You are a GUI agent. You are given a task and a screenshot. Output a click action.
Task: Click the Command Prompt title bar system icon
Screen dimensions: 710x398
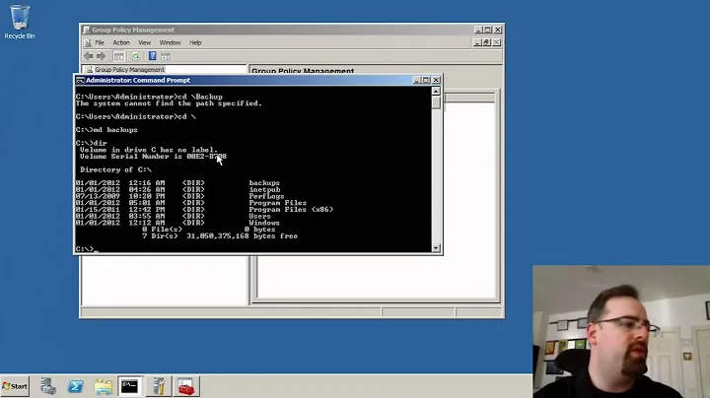[x=80, y=81]
